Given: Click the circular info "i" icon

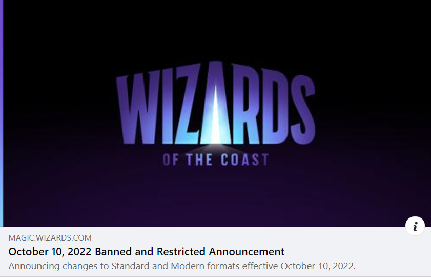Looking at the screenshot, I should tap(415, 226).
